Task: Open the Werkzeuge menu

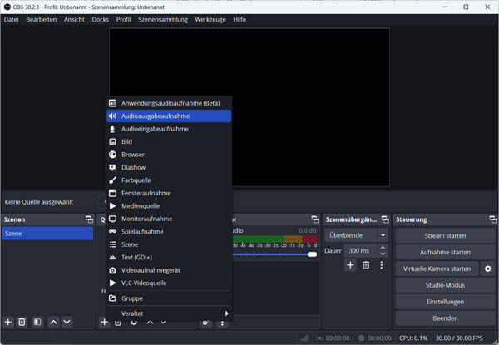Action: pos(210,19)
